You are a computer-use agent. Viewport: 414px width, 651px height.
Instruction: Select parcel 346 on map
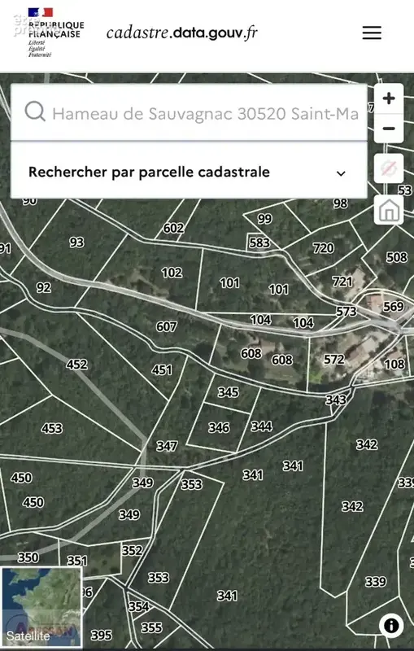219,427
